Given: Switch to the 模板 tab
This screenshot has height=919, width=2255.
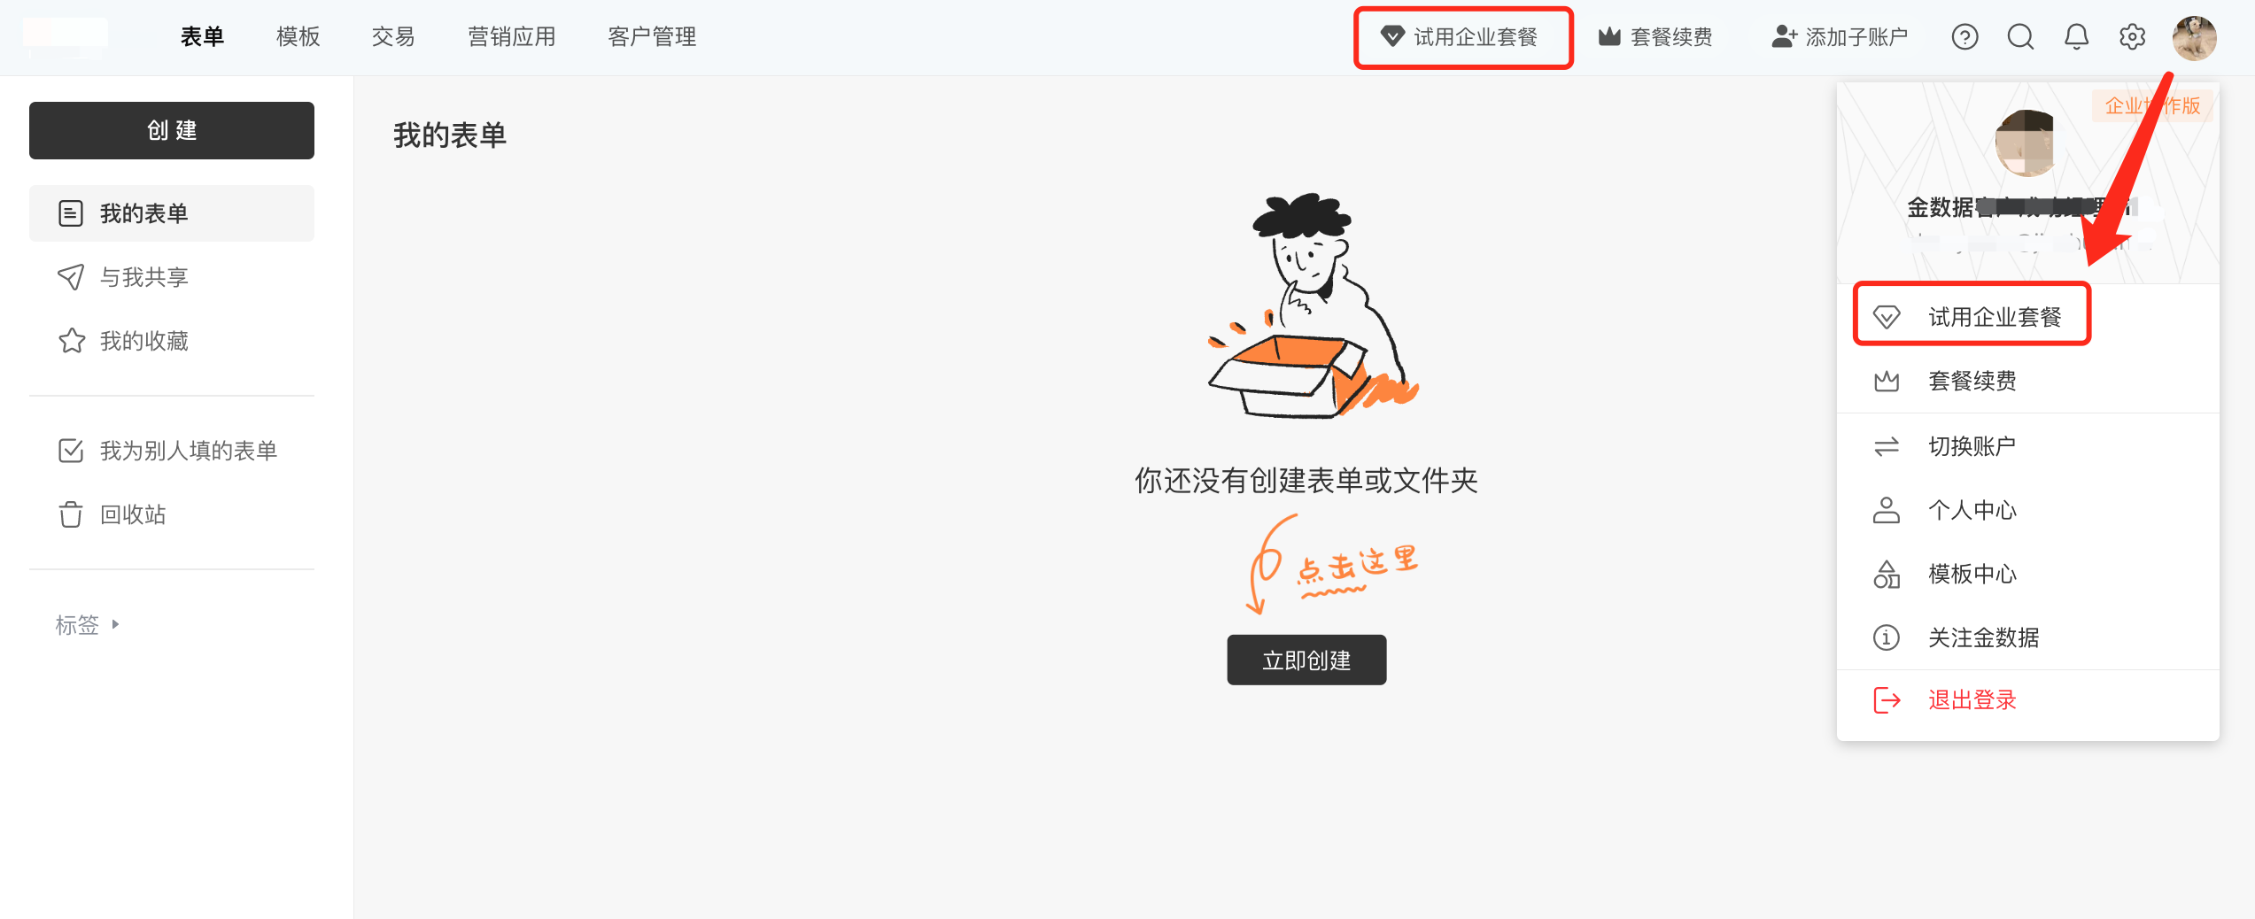Looking at the screenshot, I should point(298,37).
